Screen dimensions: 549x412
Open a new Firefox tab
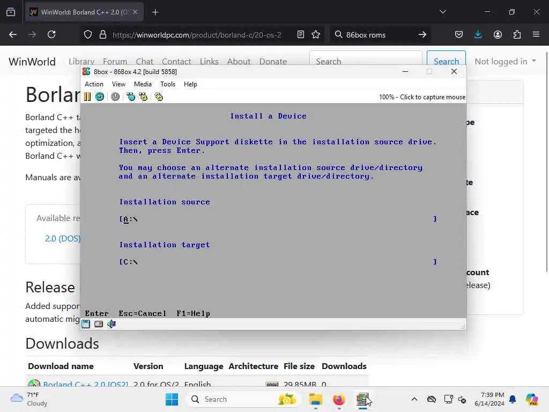(x=155, y=12)
